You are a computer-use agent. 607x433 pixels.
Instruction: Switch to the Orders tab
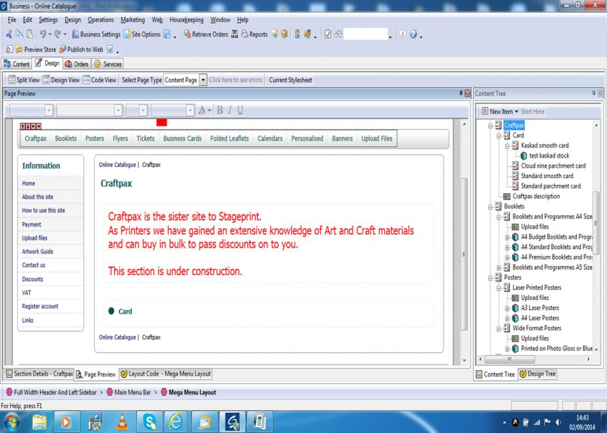[x=77, y=64]
